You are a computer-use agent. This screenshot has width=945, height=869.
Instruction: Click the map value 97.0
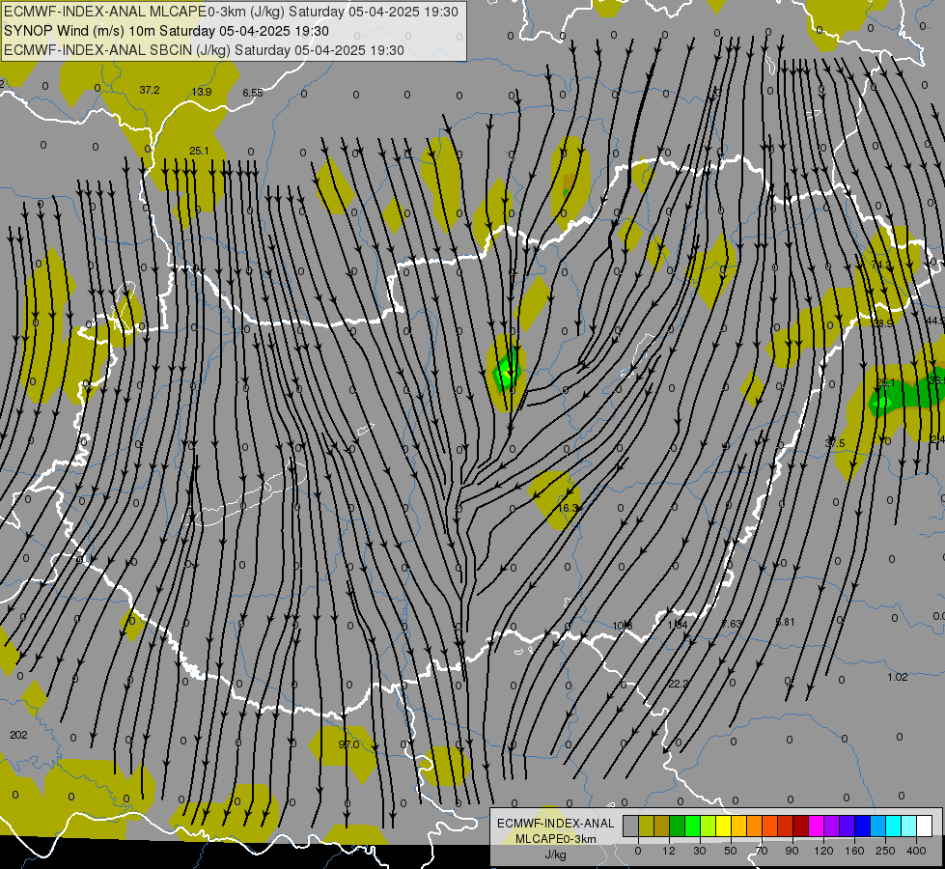click(x=348, y=744)
